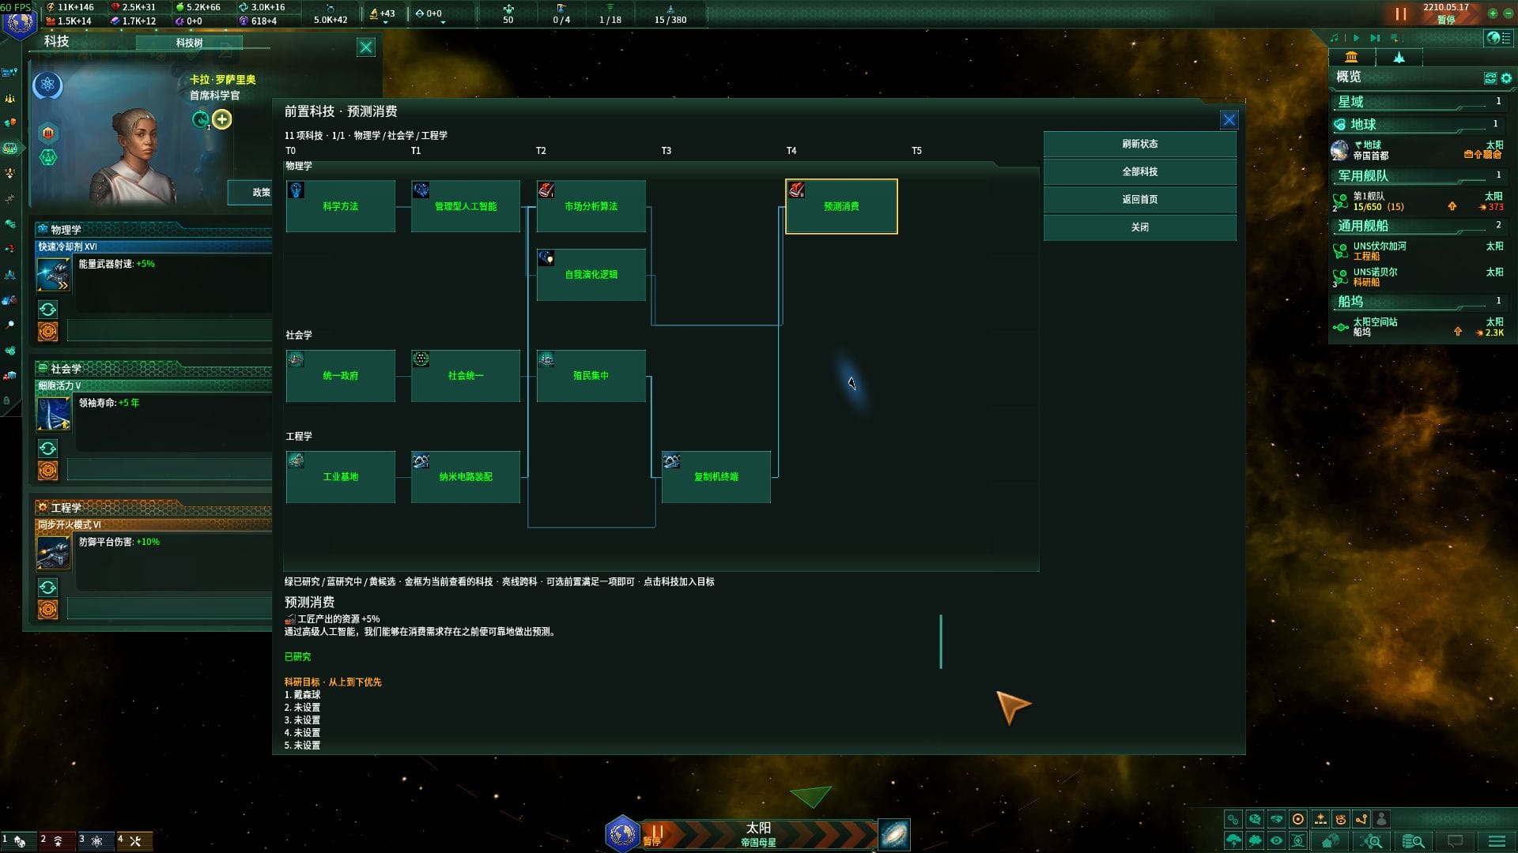Toggle the eye visibility map mode icon
Viewport: 1518px width, 853px height.
[1276, 840]
